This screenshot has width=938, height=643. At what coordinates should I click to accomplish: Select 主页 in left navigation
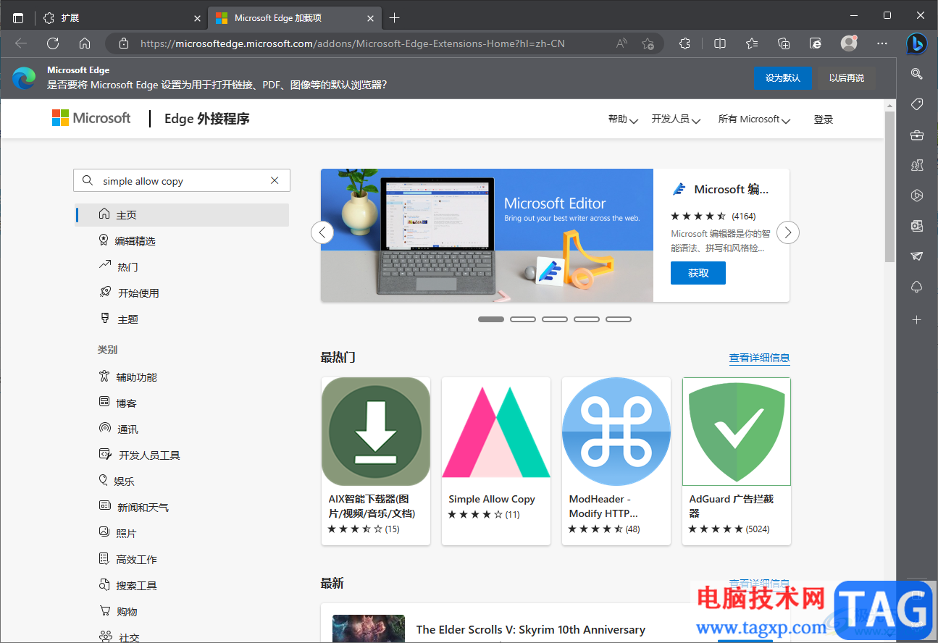point(182,215)
